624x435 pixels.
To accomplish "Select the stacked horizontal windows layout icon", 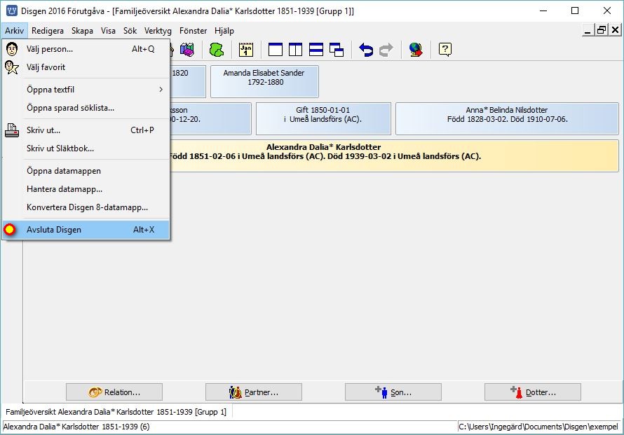I will click(316, 50).
